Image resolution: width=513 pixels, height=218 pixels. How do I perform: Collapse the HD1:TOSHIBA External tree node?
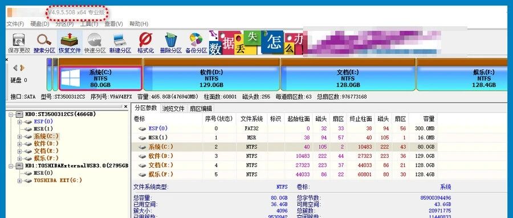(11, 166)
